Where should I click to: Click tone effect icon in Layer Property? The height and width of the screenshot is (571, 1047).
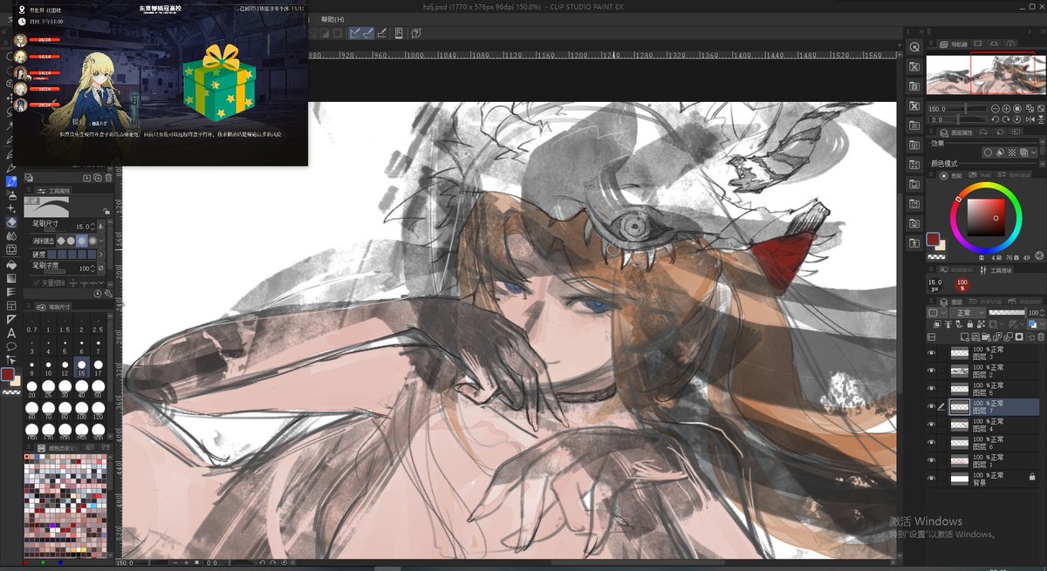click(1011, 153)
